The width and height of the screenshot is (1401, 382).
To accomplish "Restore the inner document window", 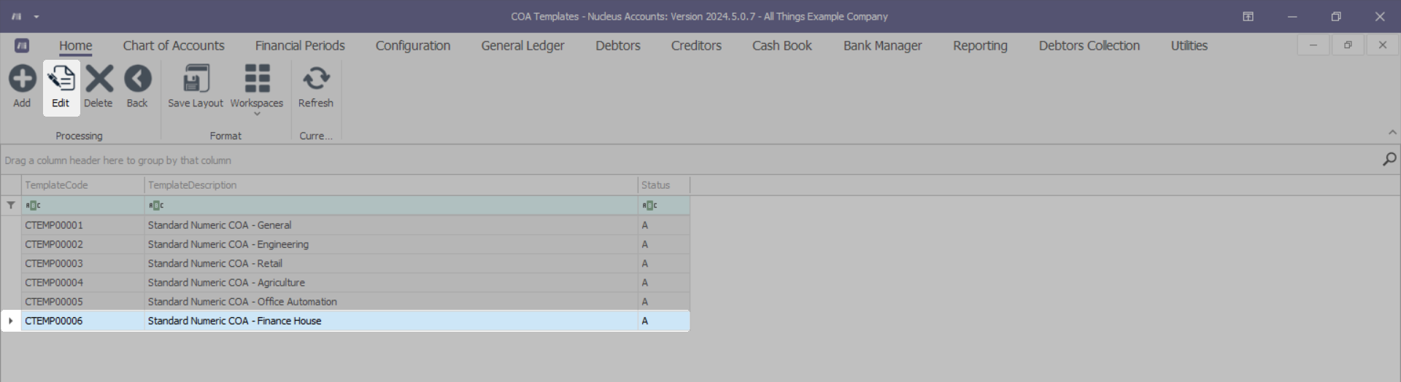I will click(x=1348, y=45).
